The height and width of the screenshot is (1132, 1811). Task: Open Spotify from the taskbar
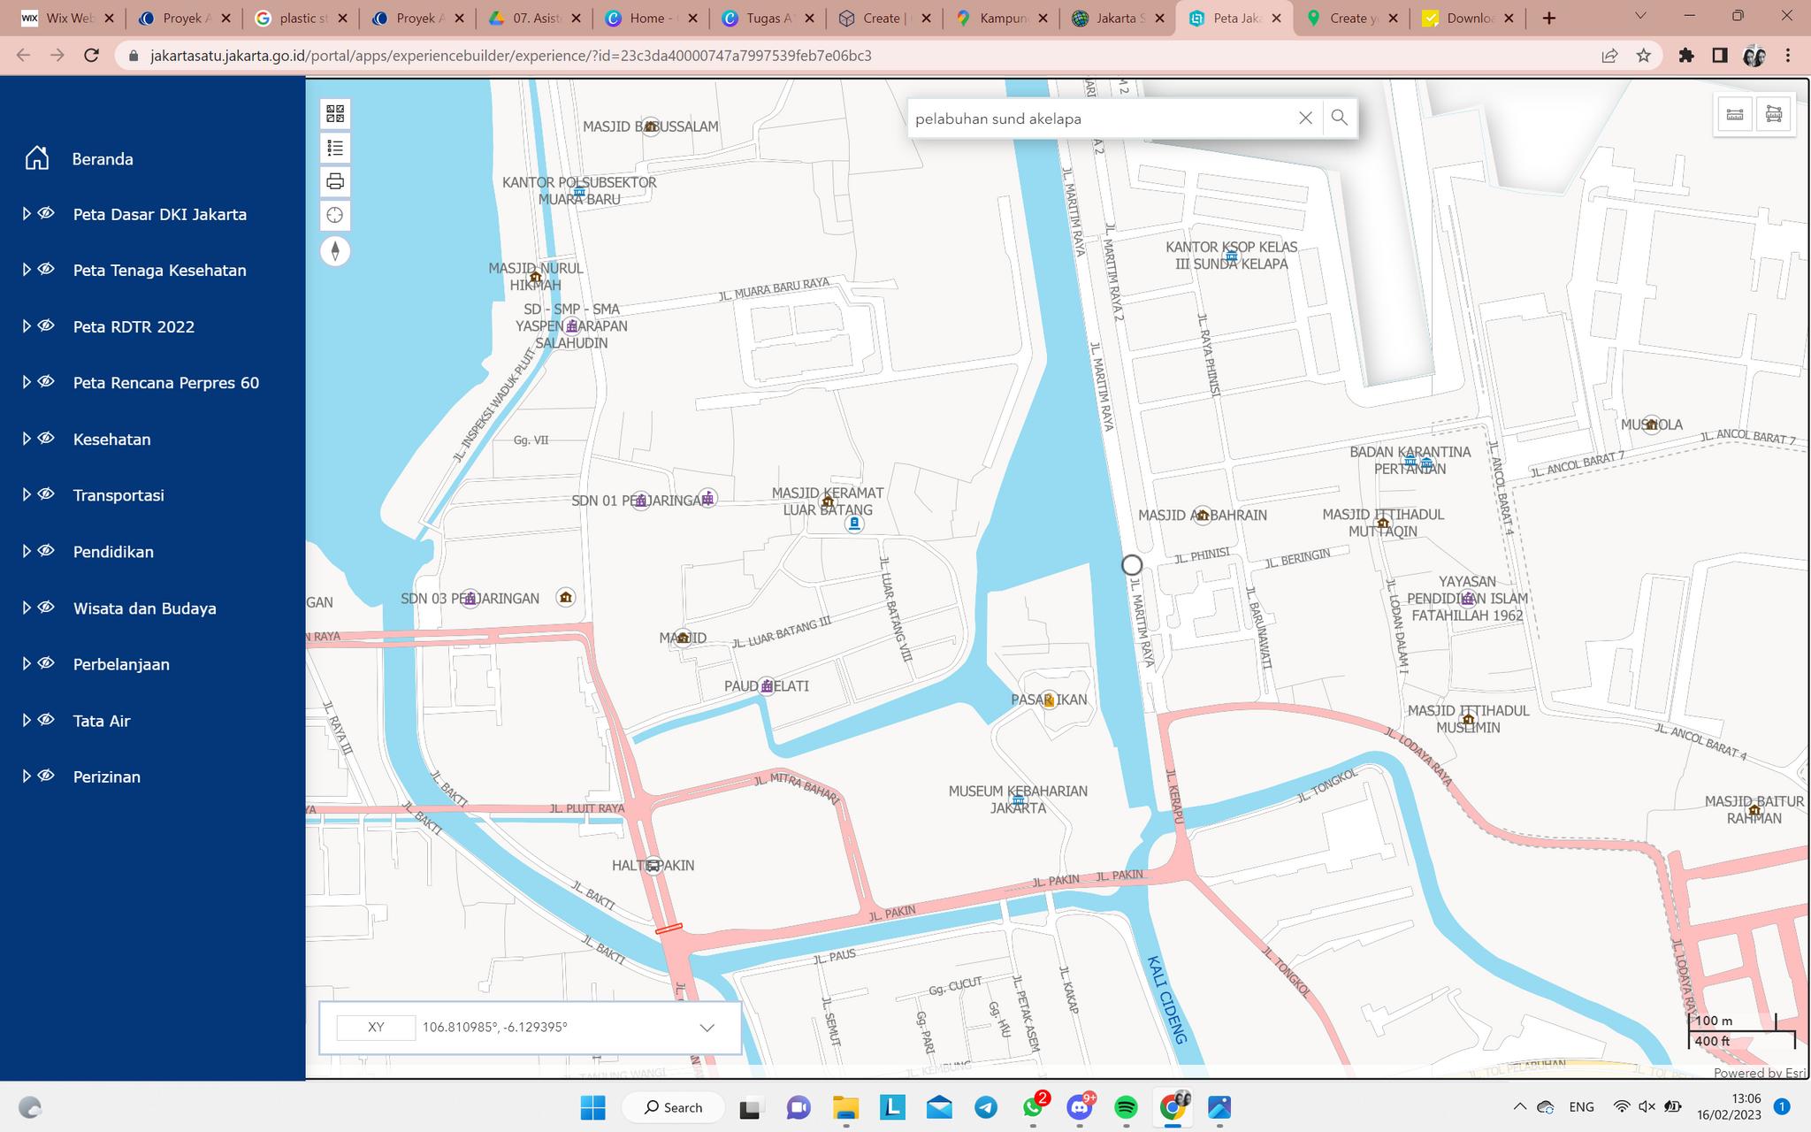point(1126,1106)
